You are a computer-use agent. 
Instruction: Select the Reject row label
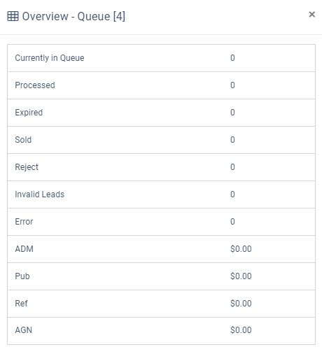(27, 167)
